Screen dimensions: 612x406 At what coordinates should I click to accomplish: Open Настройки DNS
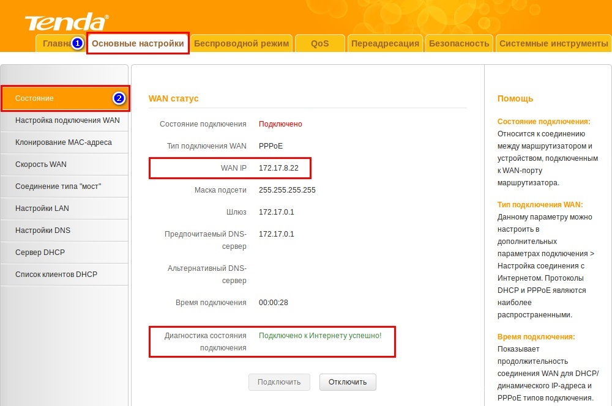tap(64, 231)
